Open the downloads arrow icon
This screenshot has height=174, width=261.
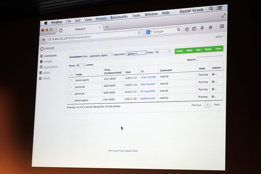[x=202, y=28]
